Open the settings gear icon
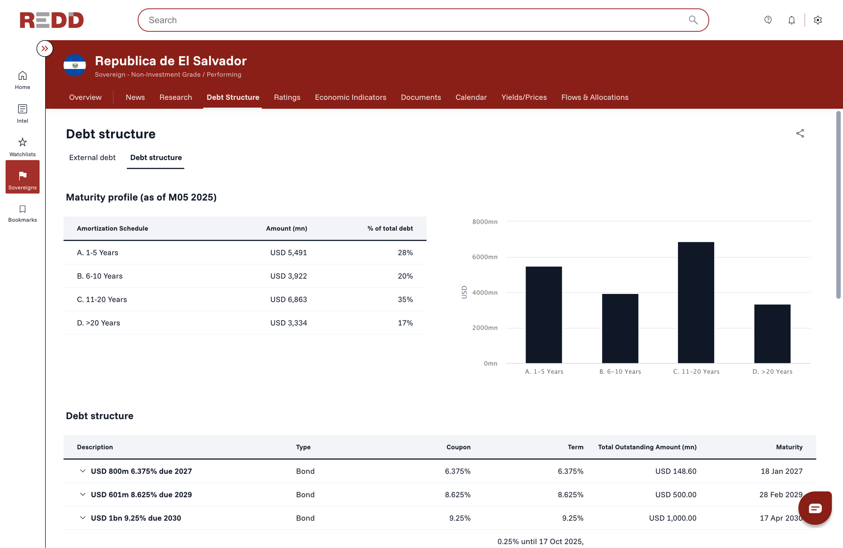 pyautogui.click(x=818, y=20)
